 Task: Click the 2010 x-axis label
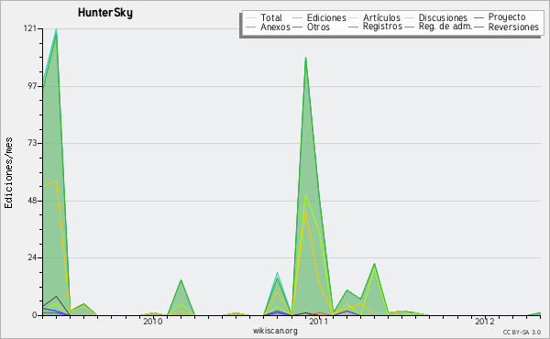pos(152,322)
